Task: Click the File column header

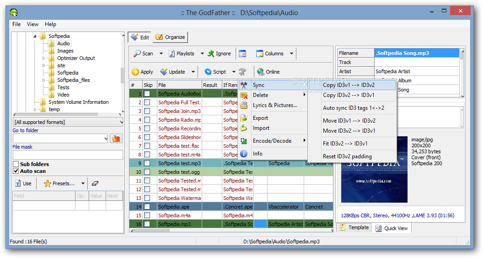Action: pos(179,85)
